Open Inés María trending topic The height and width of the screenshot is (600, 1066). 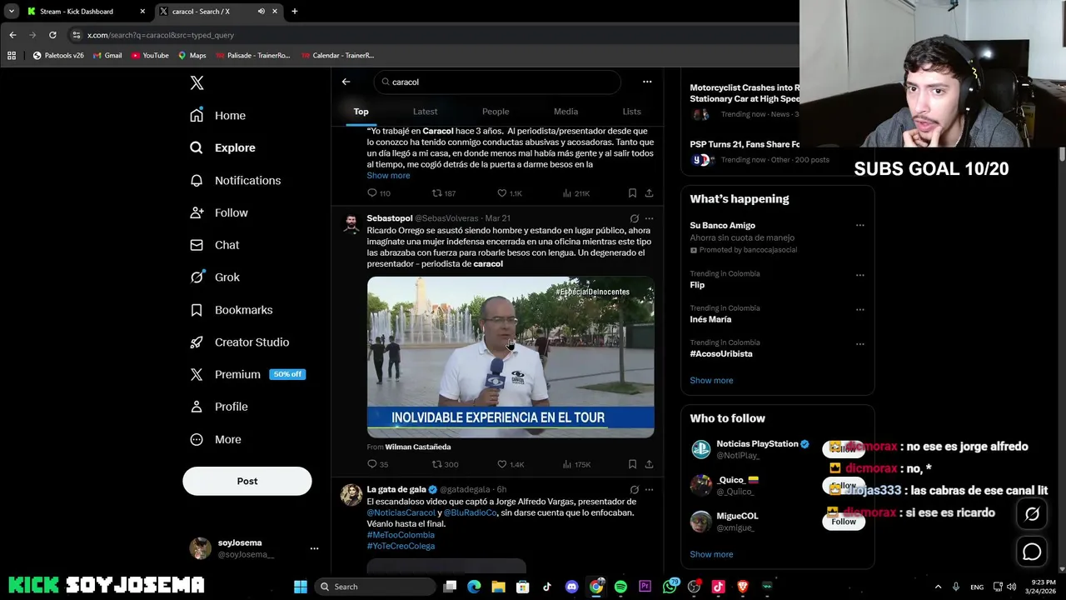click(x=710, y=319)
